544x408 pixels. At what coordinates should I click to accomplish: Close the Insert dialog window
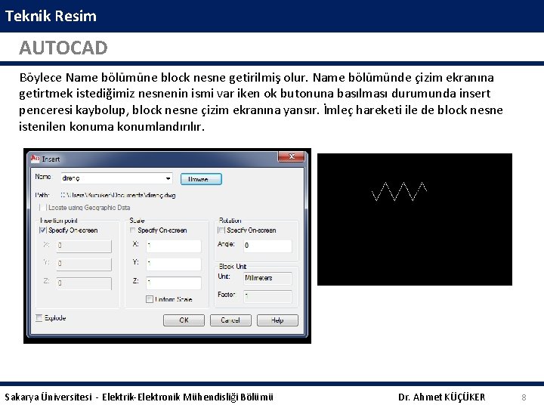click(291, 156)
